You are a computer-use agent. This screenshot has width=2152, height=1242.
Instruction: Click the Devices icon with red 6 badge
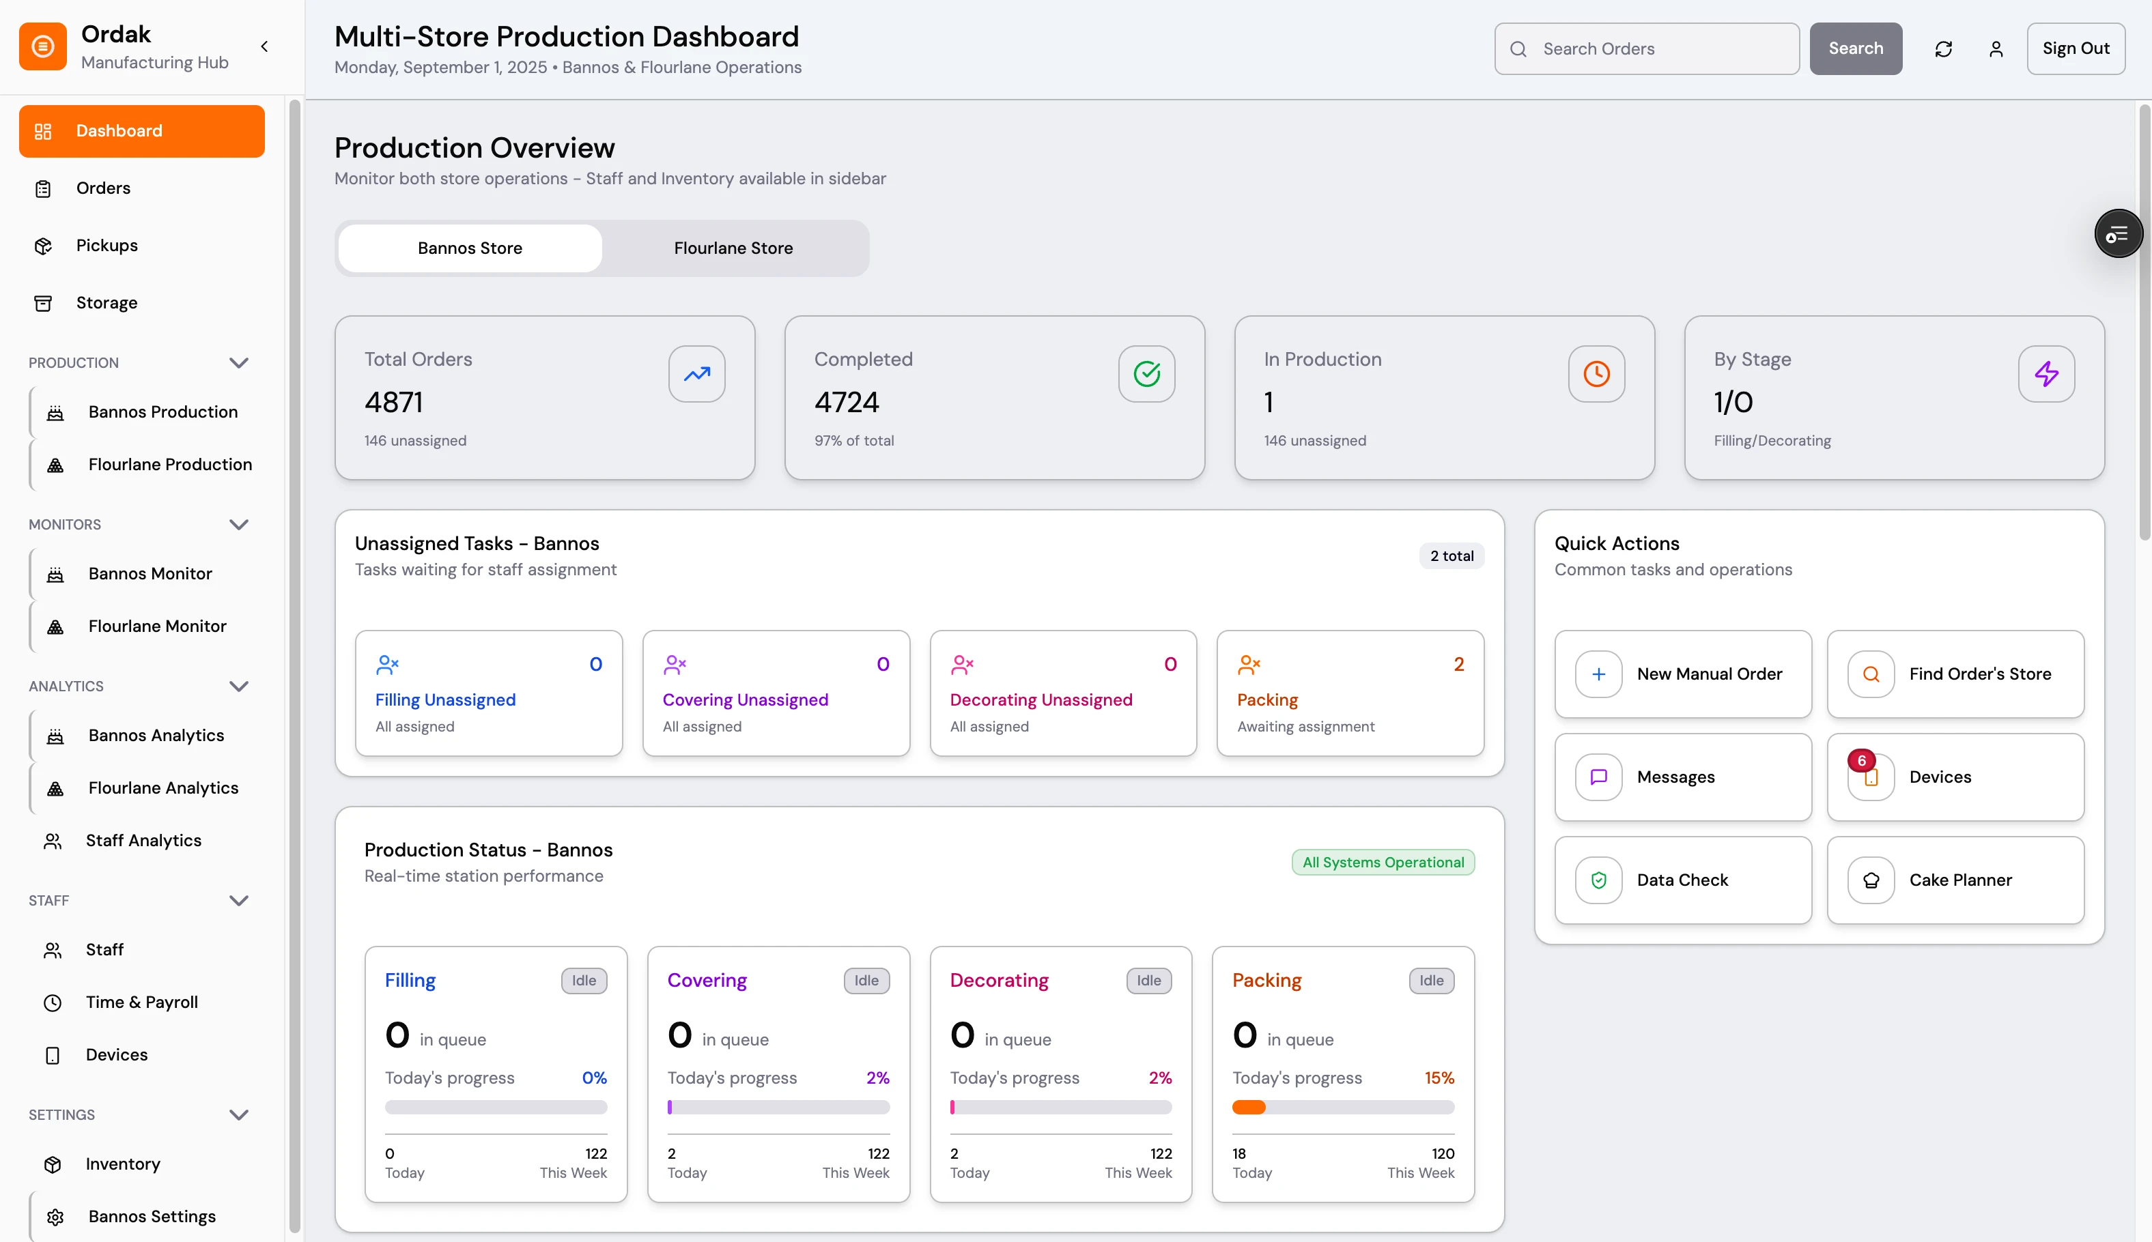(1871, 777)
